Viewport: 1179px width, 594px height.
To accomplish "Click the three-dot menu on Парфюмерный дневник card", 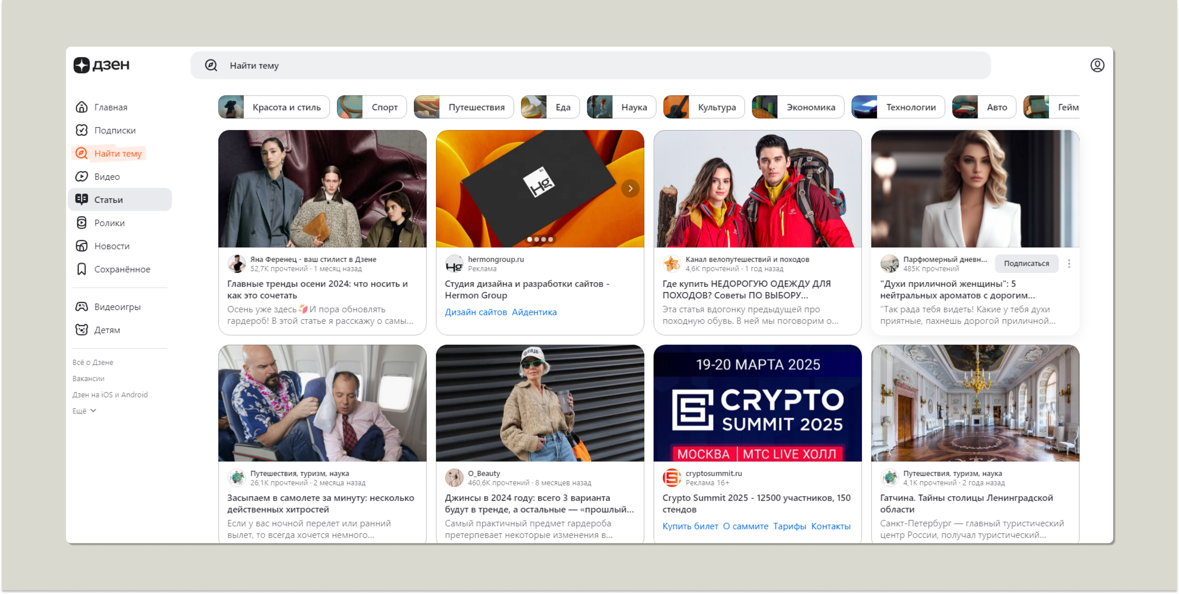I will point(1069,264).
